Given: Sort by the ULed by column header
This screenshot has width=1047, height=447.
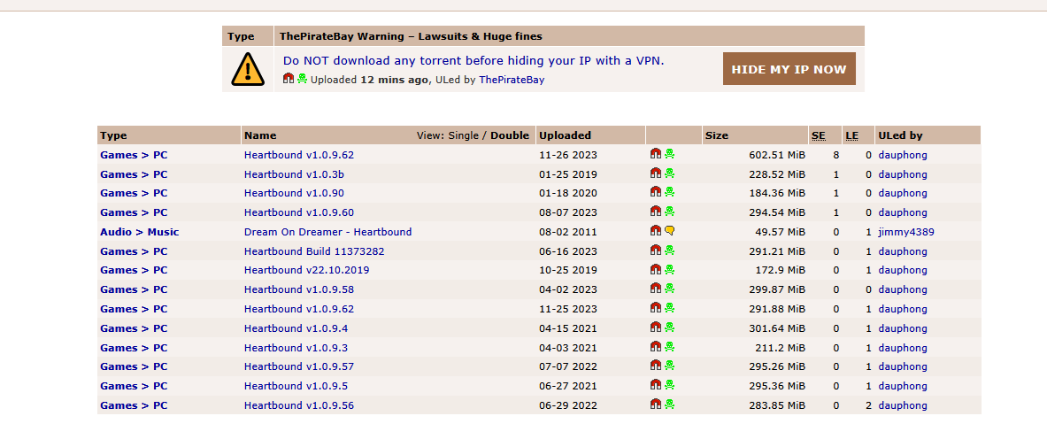Looking at the screenshot, I should pyautogui.click(x=900, y=135).
